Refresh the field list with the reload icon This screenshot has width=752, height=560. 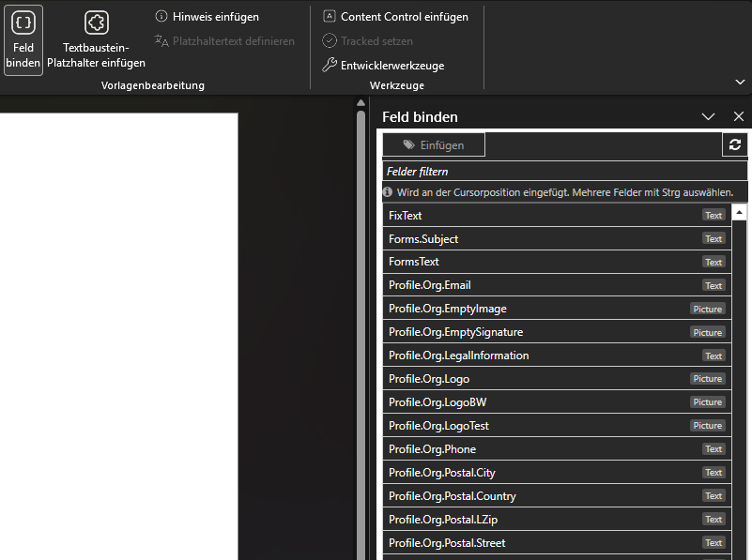(x=735, y=144)
